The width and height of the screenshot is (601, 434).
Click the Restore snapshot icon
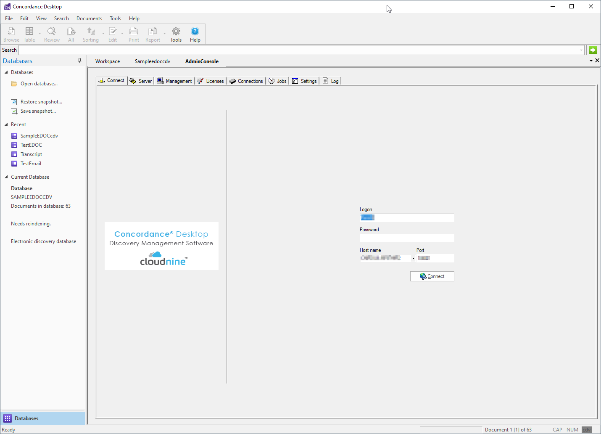pyautogui.click(x=14, y=102)
